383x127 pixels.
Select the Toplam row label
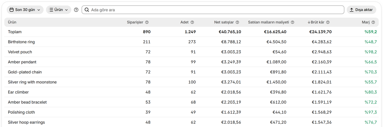click(x=15, y=32)
